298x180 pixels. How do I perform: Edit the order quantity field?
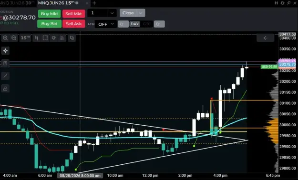pyautogui.click(x=97, y=13)
